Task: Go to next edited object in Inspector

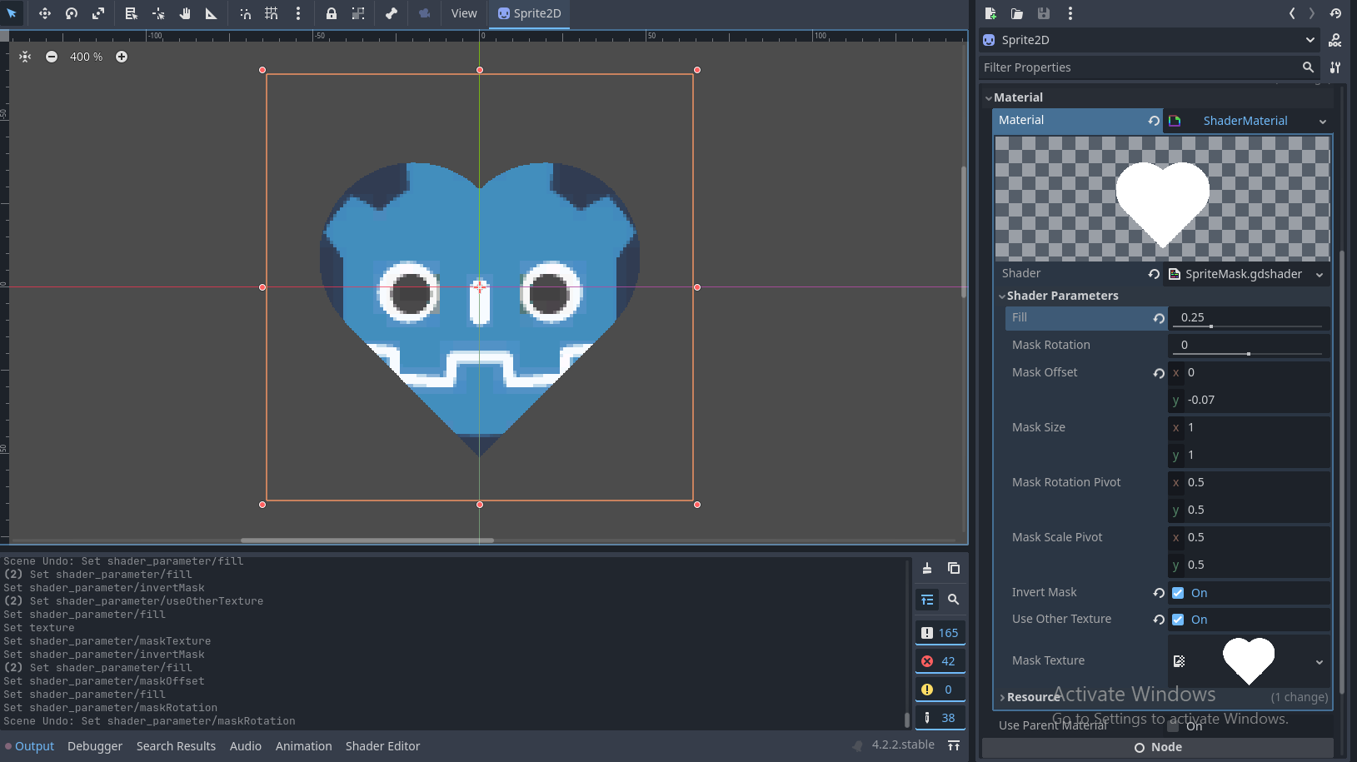Action: 1312,13
